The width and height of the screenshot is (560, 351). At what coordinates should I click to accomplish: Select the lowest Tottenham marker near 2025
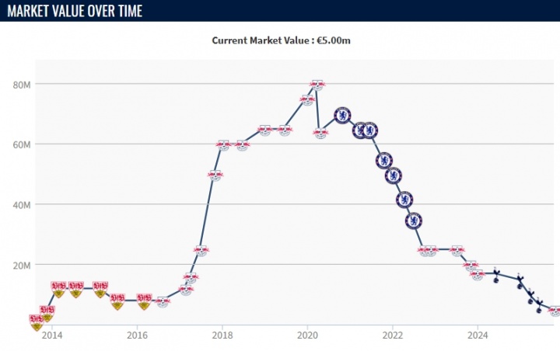[x=538, y=305]
